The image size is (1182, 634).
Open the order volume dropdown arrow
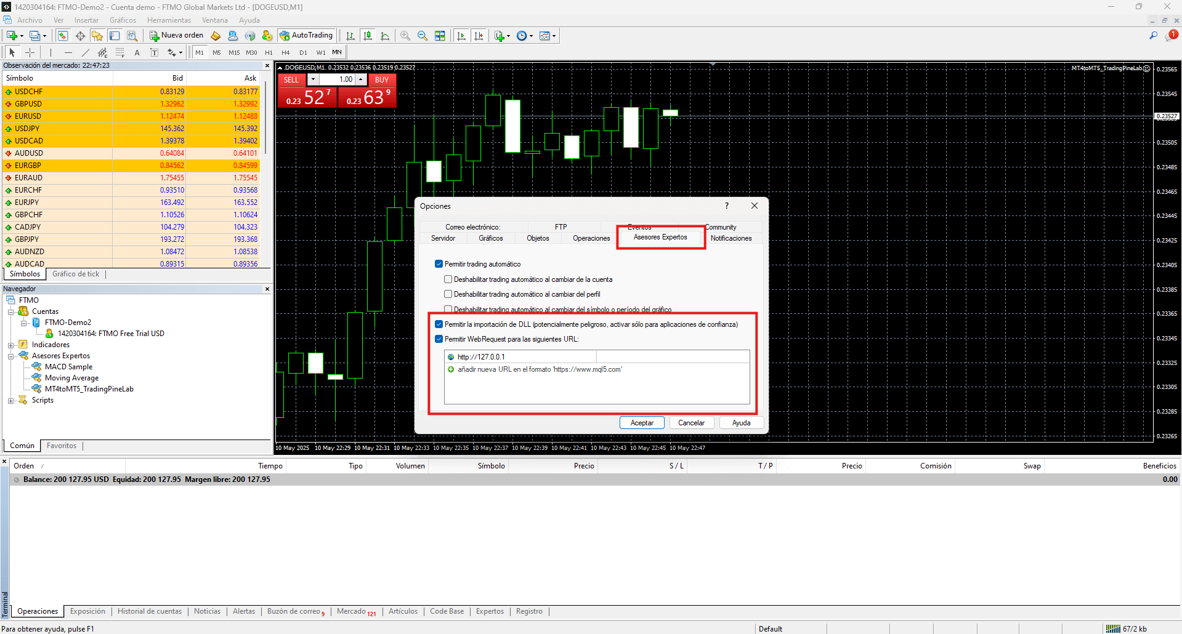pyautogui.click(x=314, y=79)
